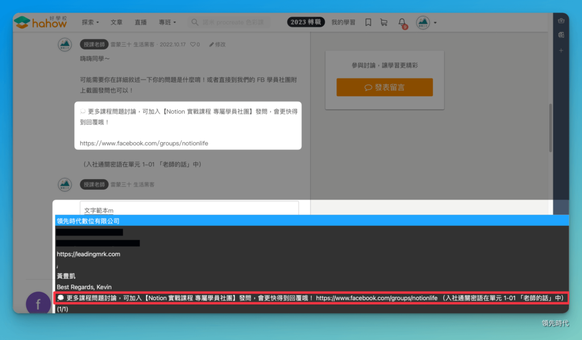The image size is (582, 340).
Task: Click the 授課老師 badge on second comment
Action: (94, 184)
